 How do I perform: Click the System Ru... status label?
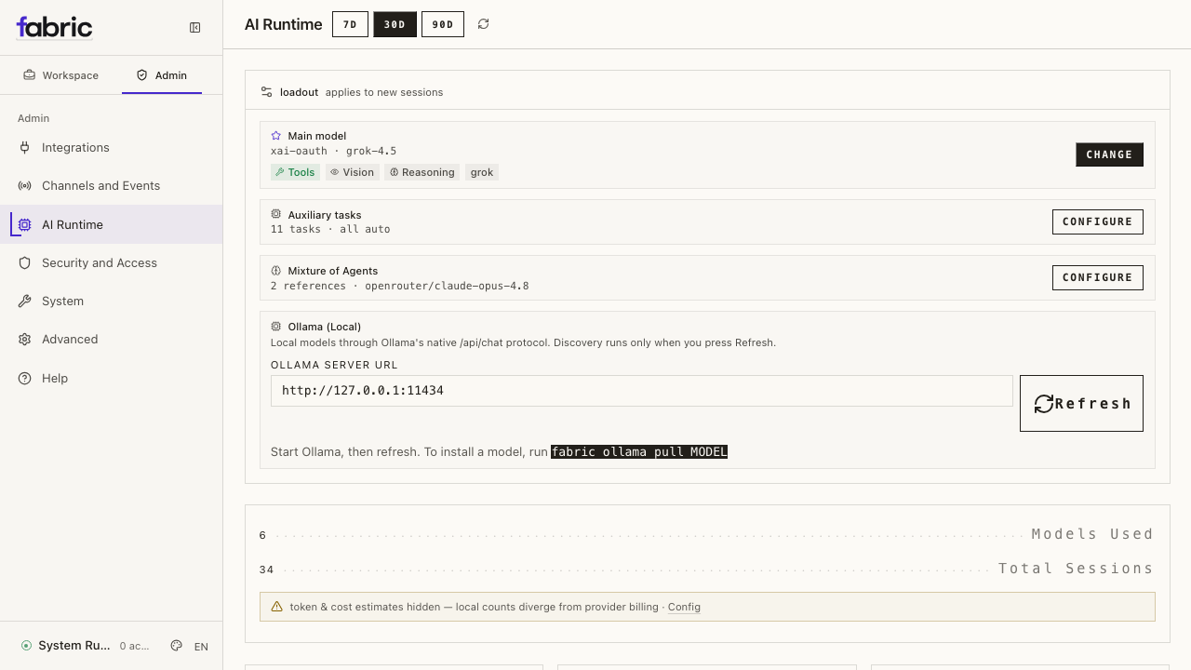point(74,646)
